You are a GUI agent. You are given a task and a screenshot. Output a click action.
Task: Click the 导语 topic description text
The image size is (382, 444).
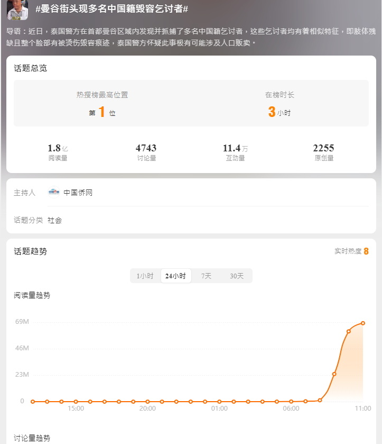click(x=191, y=37)
